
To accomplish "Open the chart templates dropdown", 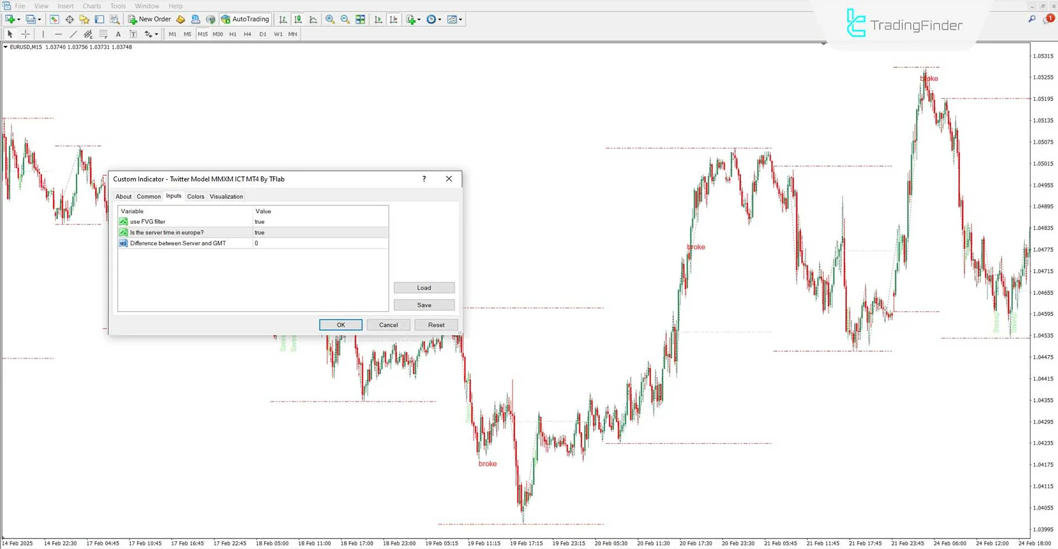I will click(x=460, y=19).
